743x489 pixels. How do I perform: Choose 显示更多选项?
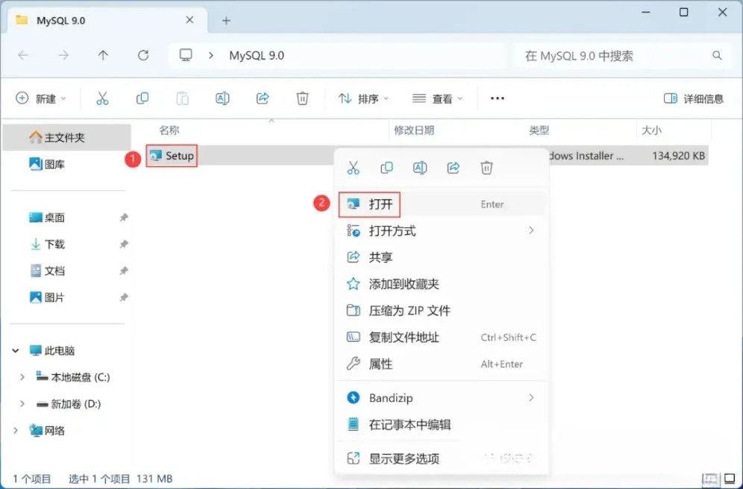click(x=442, y=458)
